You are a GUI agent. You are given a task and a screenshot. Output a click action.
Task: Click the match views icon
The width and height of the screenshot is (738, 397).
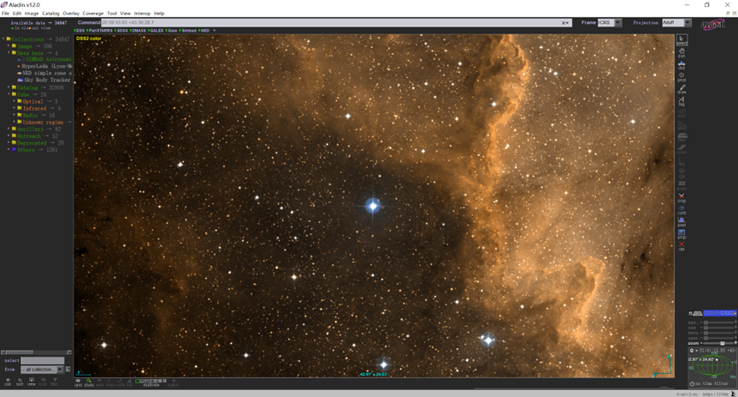pyautogui.click(x=174, y=382)
